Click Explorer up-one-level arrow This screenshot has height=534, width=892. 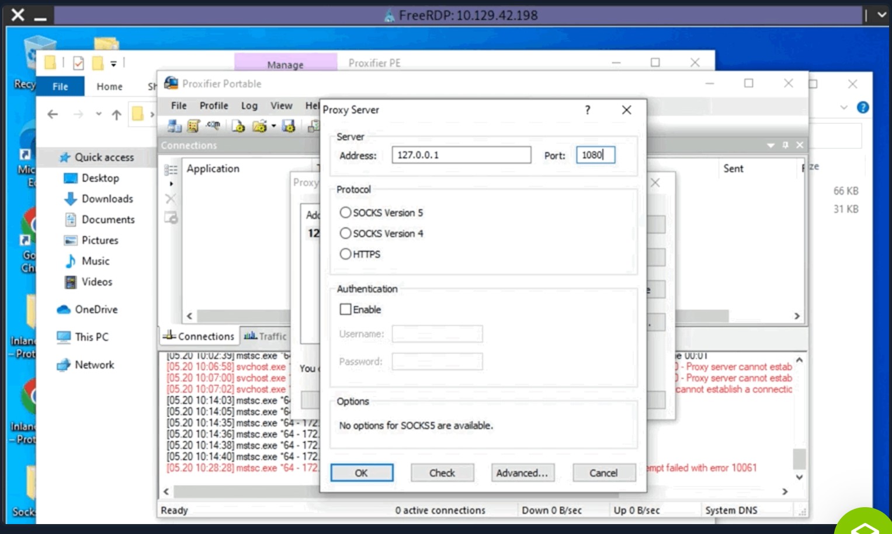(117, 114)
